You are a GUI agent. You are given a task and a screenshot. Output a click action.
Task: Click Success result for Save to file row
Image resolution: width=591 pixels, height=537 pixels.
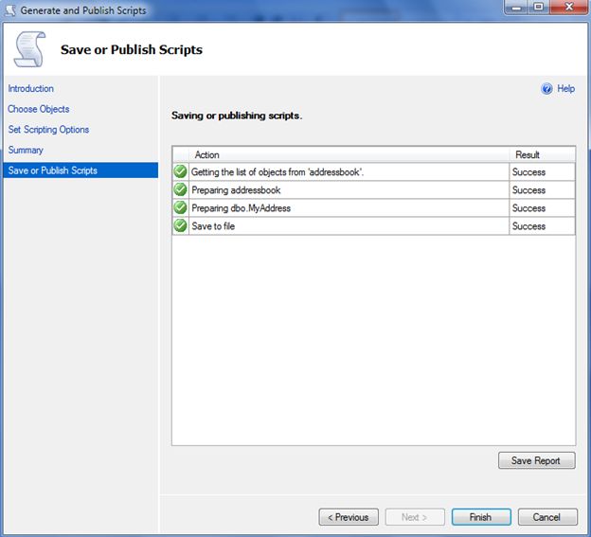pos(528,226)
